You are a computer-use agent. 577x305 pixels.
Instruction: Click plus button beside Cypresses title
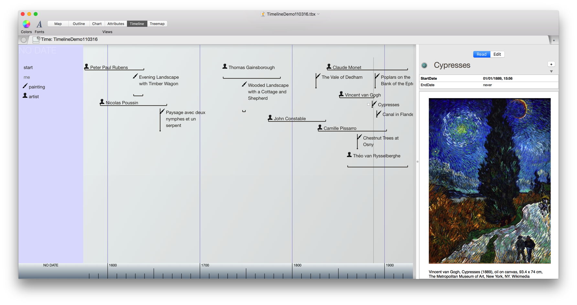click(x=551, y=64)
